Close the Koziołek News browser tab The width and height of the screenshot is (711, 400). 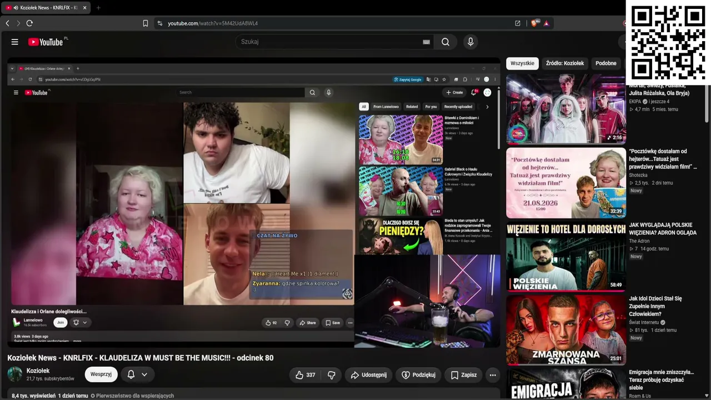[85, 8]
